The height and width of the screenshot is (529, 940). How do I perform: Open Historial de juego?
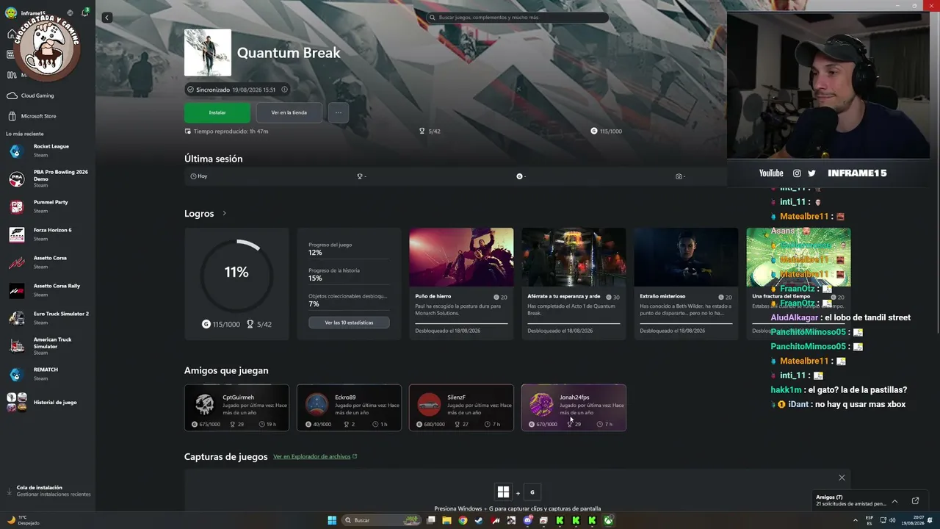48,402
